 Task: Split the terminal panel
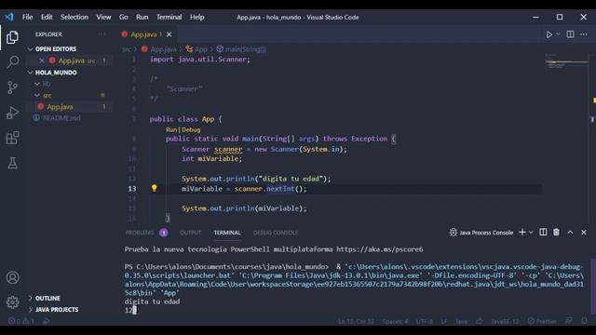543,232
